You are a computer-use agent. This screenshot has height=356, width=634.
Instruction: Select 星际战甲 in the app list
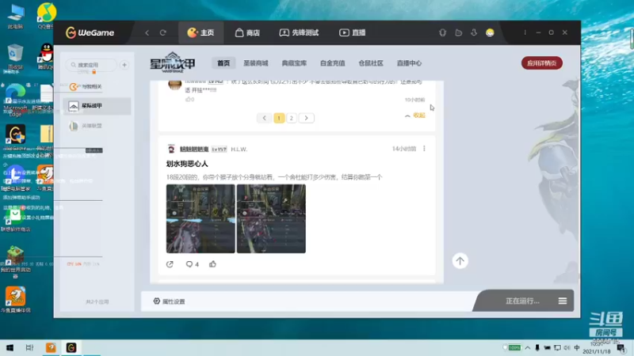pyautogui.click(x=97, y=106)
